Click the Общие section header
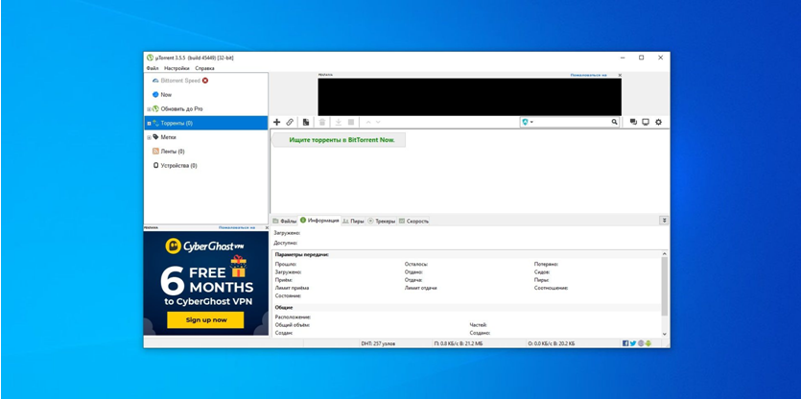The height and width of the screenshot is (399, 801). (x=284, y=308)
